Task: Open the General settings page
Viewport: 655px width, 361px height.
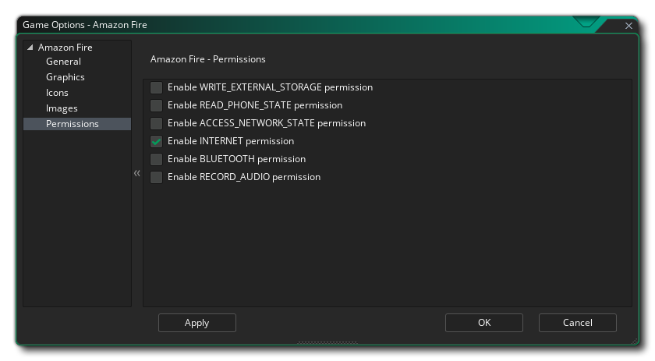Action: coord(63,62)
